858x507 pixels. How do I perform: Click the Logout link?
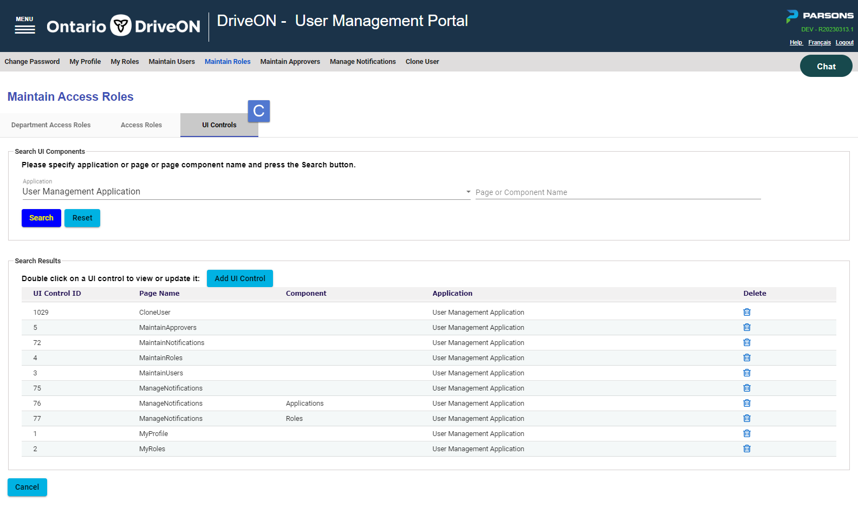coord(844,42)
